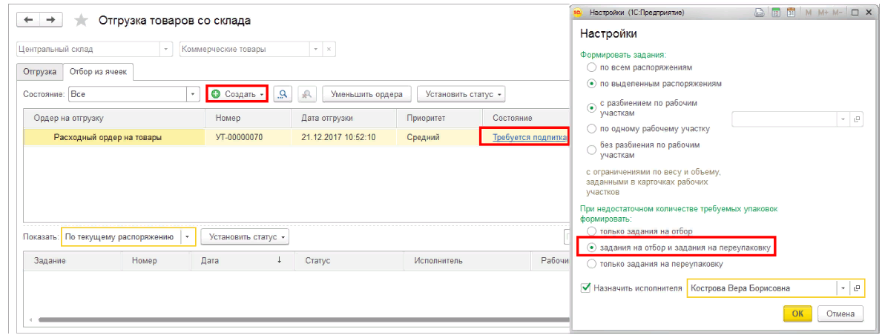Toggle 'Назначить исполнителя' checkbox
The height and width of the screenshot is (335, 885).
586,288
